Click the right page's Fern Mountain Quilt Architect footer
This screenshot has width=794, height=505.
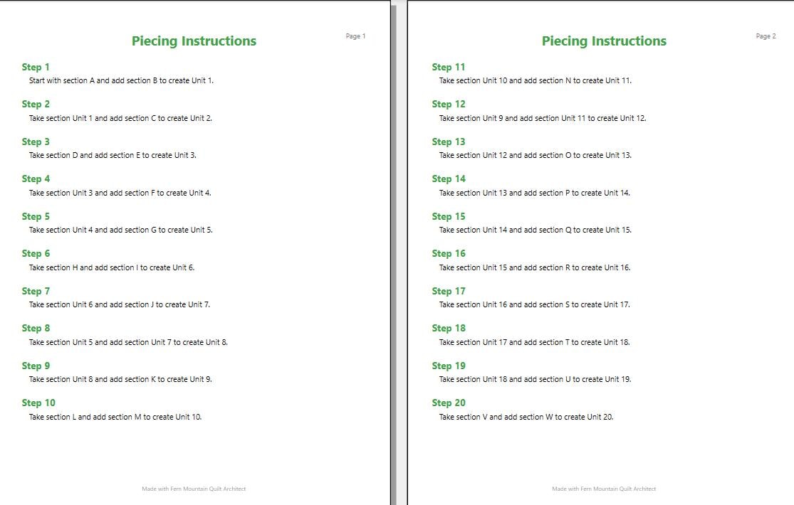604,489
